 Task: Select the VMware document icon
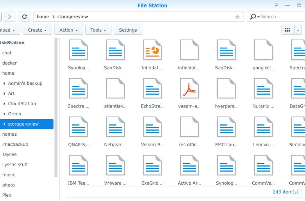point(115,165)
